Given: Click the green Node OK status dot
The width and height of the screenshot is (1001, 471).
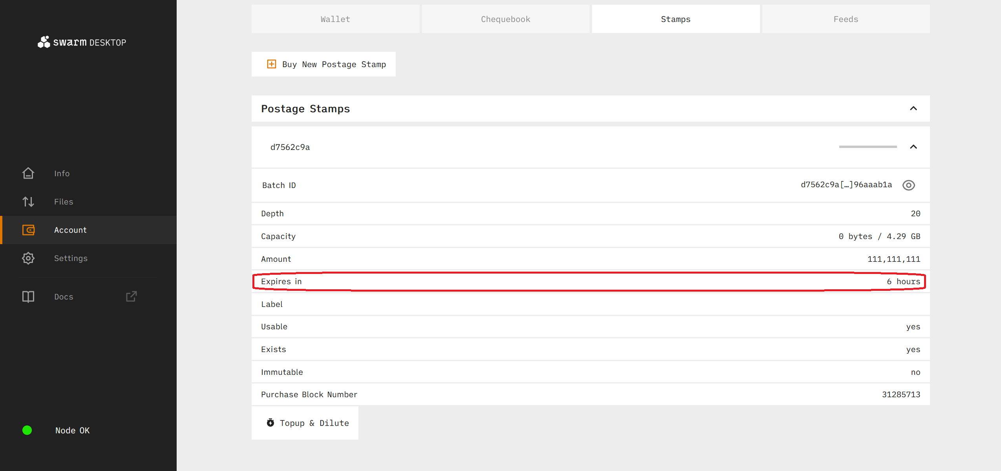Looking at the screenshot, I should click(x=27, y=430).
